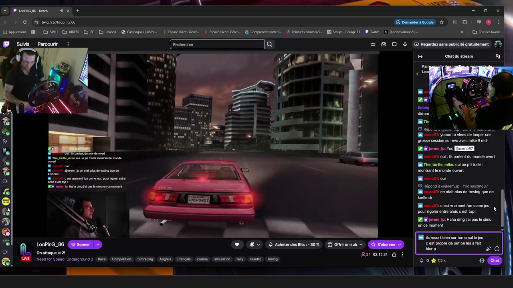Open the emote picker smiley
The height and width of the screenshot is (288, 513).
[497, 249]
